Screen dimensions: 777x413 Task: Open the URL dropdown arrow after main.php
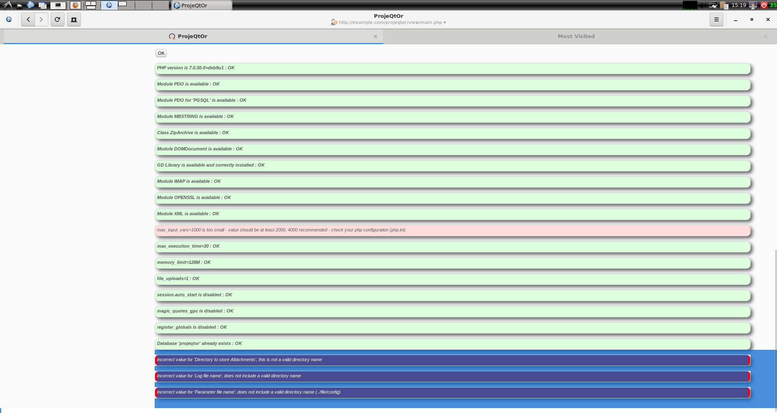click(x=445, y=23)
